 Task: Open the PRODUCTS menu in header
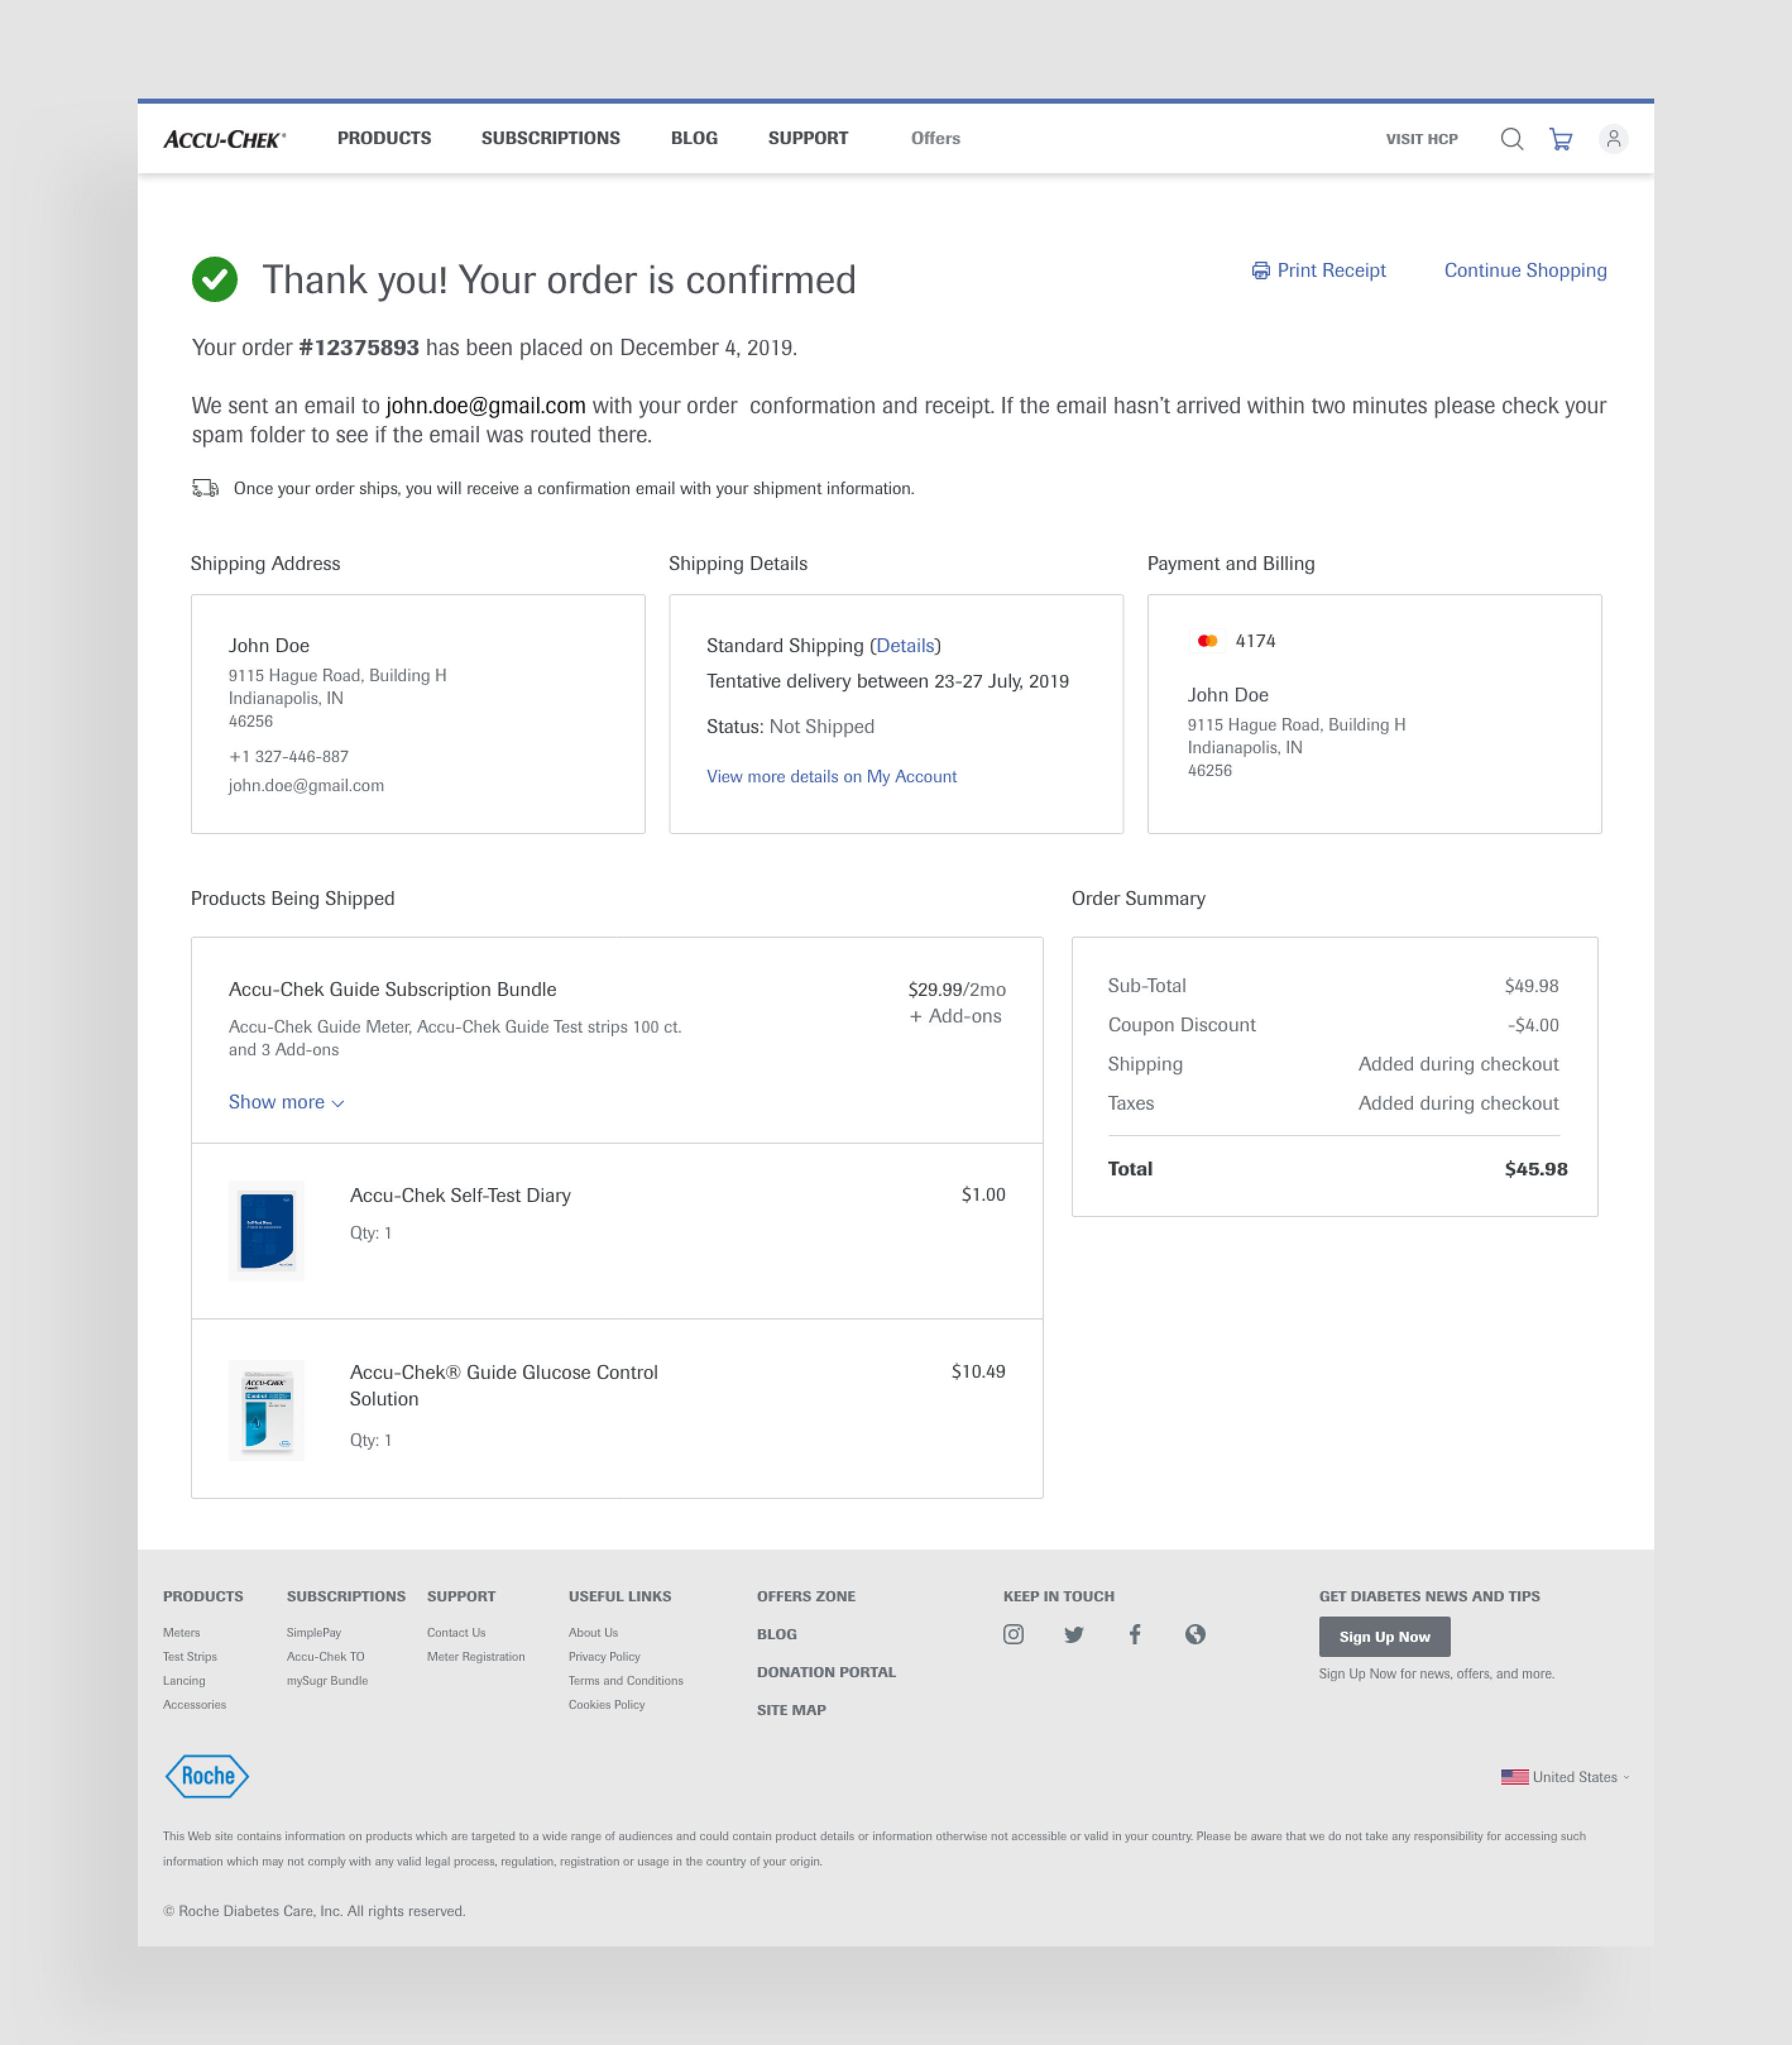point(384,138)
